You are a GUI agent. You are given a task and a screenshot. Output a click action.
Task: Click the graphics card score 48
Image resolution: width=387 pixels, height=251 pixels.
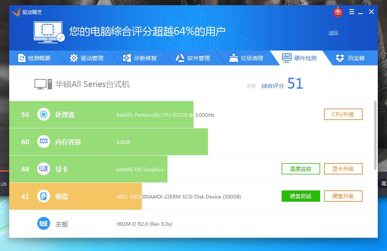pyautogui.click(x=25, y=169)
